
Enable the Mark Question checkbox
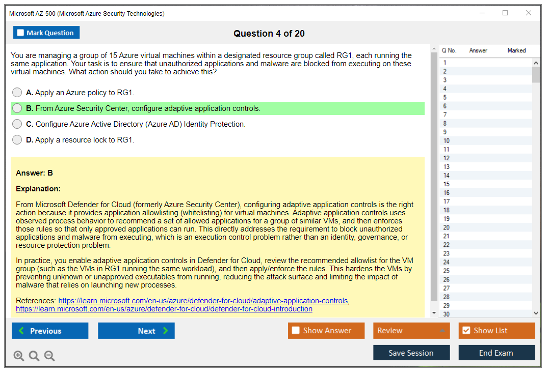click(x=21, y=33)
